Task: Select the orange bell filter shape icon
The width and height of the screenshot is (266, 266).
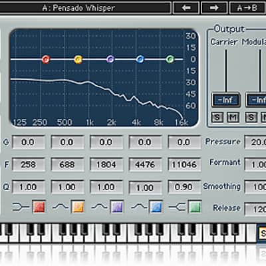Action: pos(61,207)
